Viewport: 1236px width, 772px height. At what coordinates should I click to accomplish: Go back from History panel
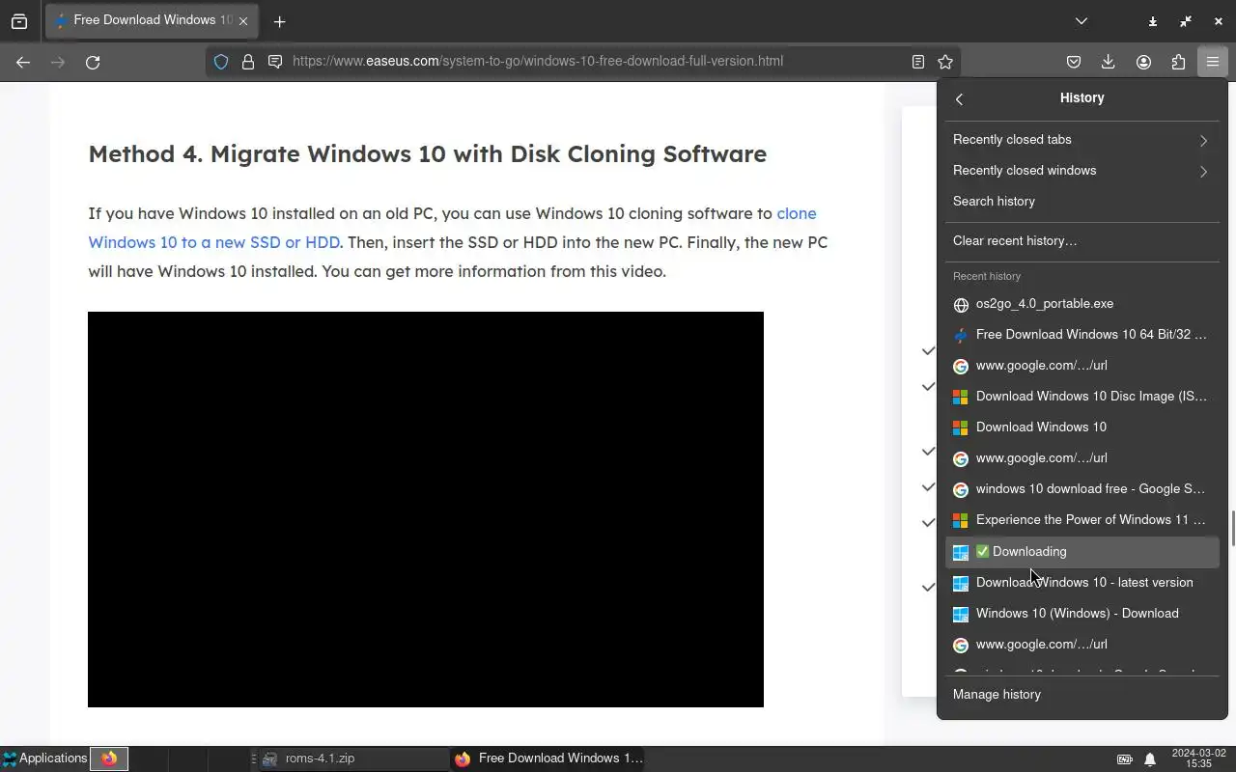(959, 98)
